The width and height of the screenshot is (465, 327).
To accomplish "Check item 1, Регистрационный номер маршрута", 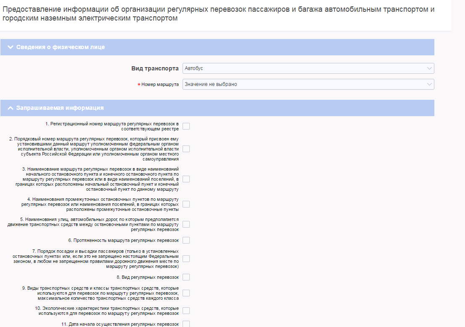I will point(186,126).
